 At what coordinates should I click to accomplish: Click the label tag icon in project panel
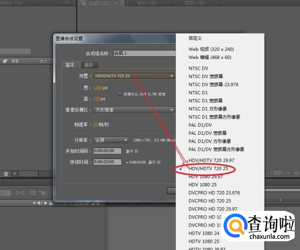[x=5, y=61]
